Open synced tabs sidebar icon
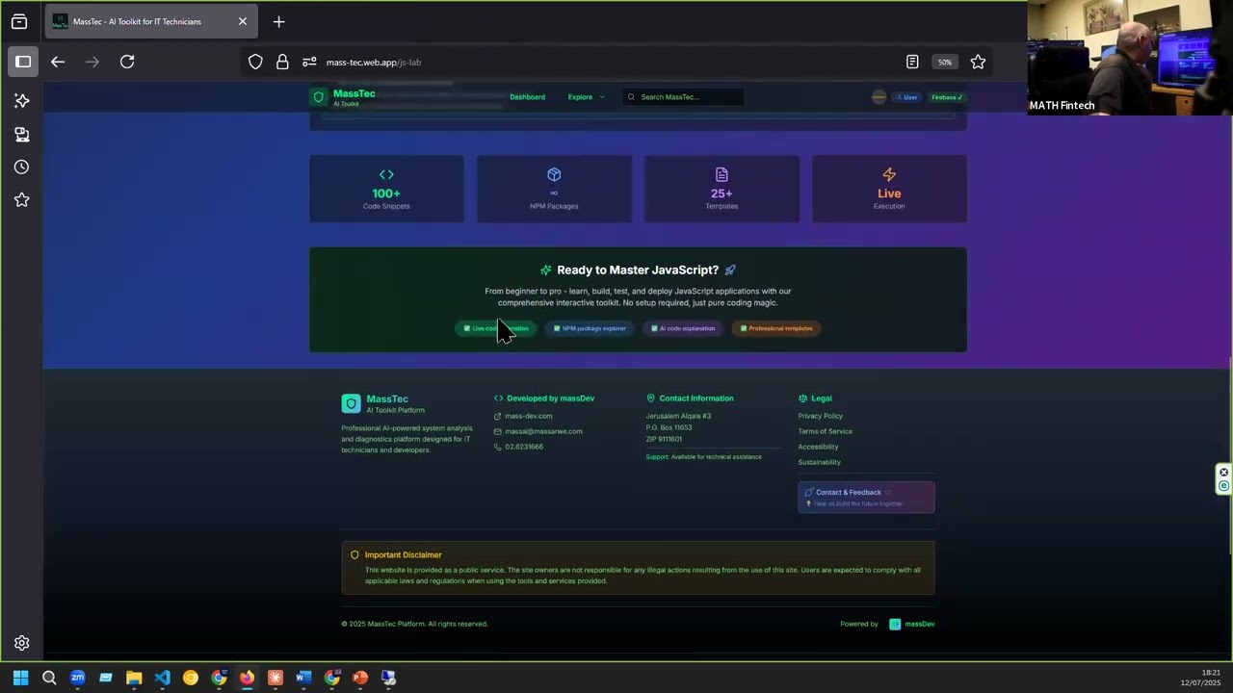The image size is (1233, 693). pos(22,135)
